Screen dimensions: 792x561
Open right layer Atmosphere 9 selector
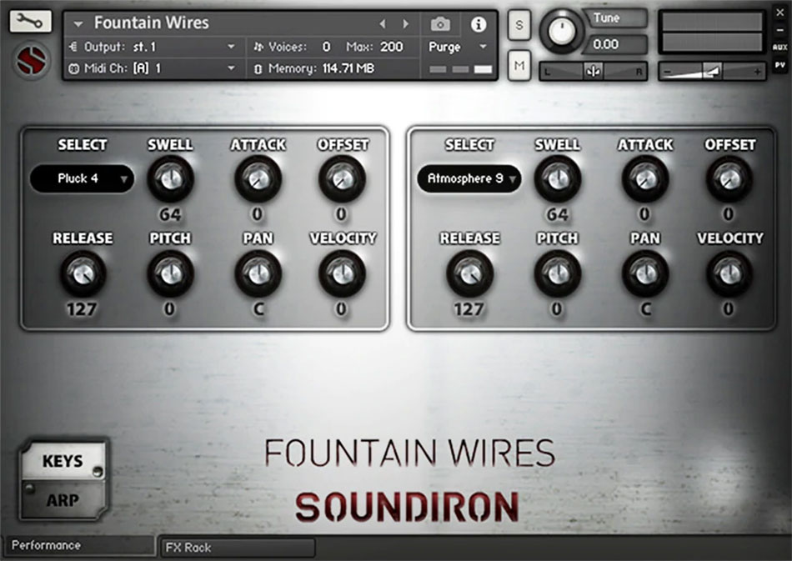click(469, 178)
